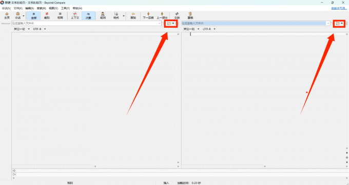Click the new version available link
This screenshot has width=349, height=185.
click(x=339, y=8)
